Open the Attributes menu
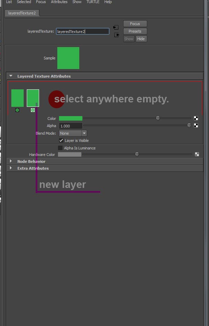This screenshot has width=209, height=326. coord(59,2)
